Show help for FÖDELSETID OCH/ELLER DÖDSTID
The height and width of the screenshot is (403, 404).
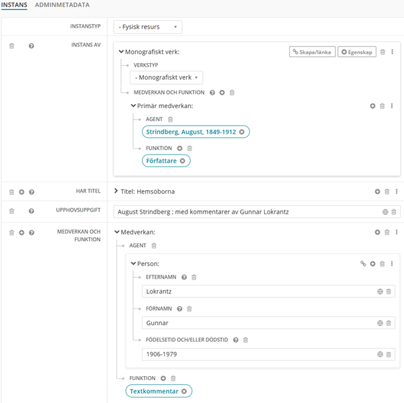235,340
